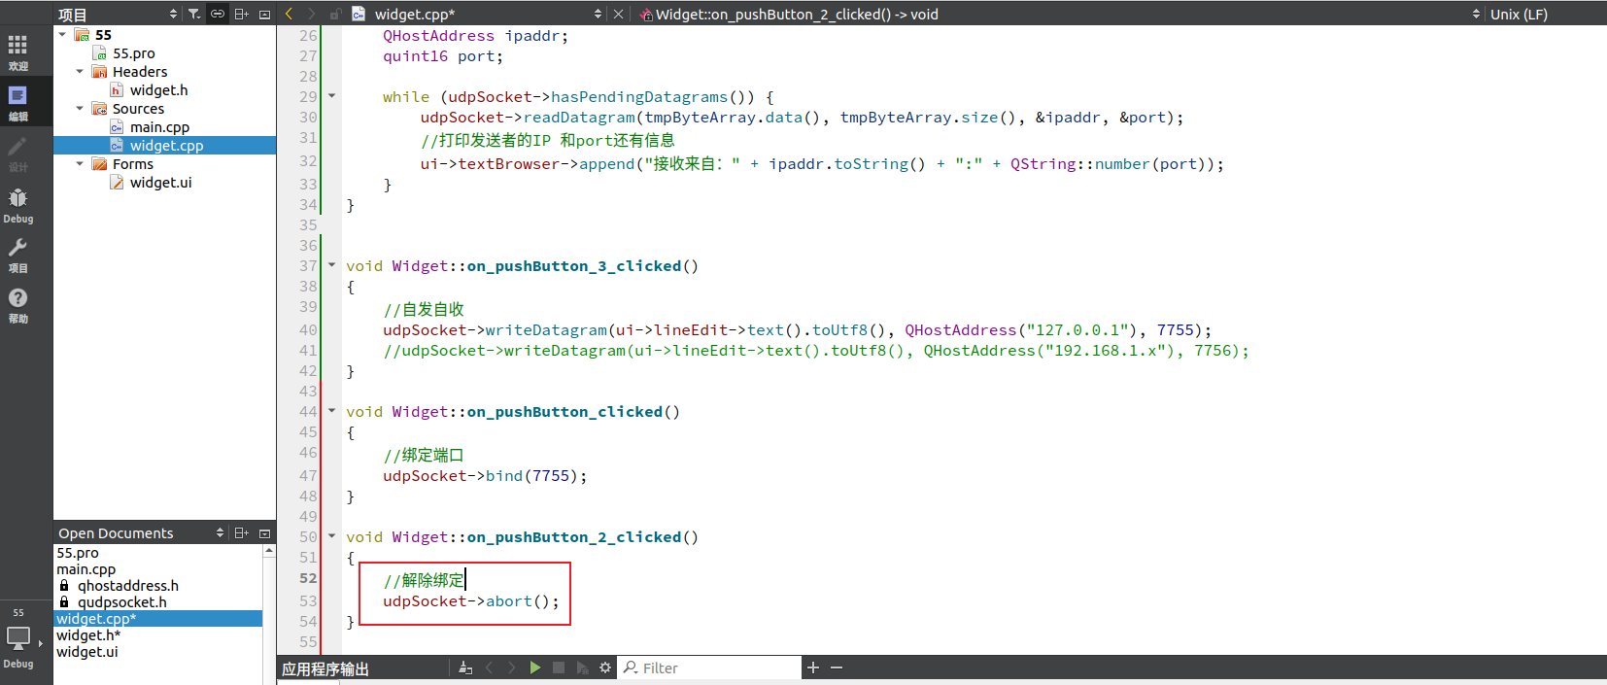Open the 应用程序输出 pane tab

[325, 668]
